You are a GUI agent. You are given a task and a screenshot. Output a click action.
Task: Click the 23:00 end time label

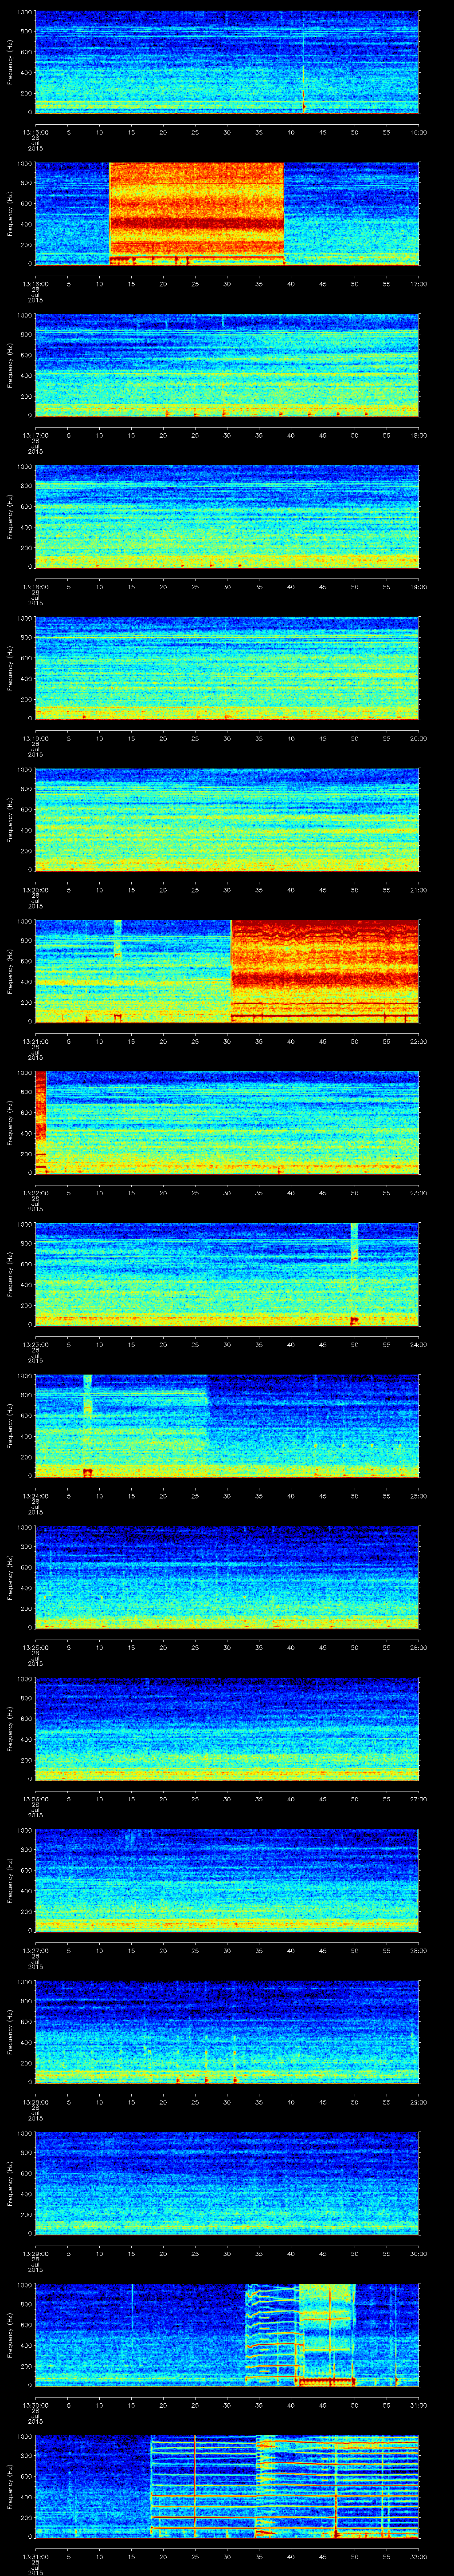coord(418,1194)
